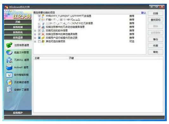Screen dimensions: 169x124
Task: Select 扫描注册表中的其他错误信息 row text
Action: pyautogui.click(x=61, y=34)
